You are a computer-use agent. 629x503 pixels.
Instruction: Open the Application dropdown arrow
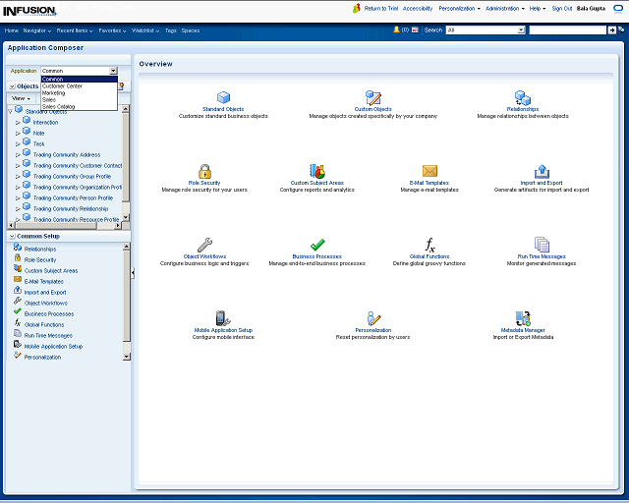[114, 71]
